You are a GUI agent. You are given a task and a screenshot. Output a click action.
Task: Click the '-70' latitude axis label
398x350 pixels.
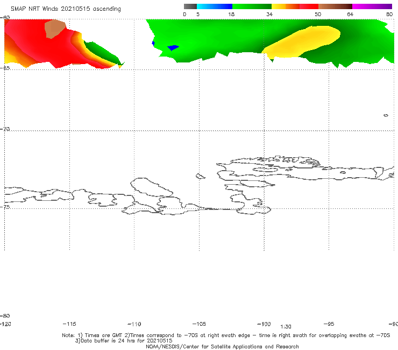(x=5, y=129)
